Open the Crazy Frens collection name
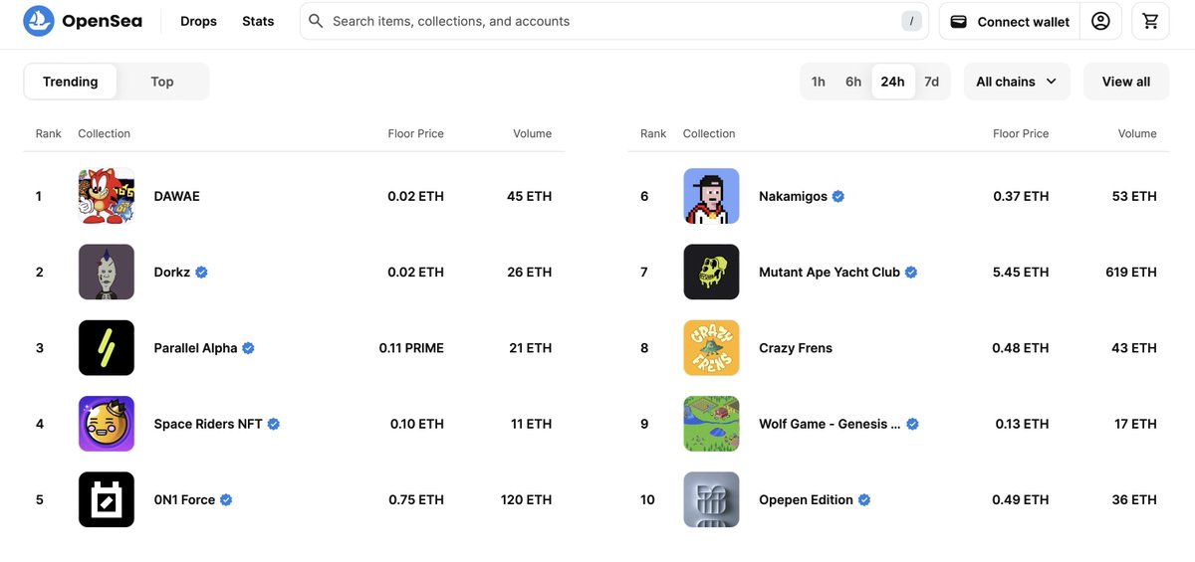This screenshot has width=1195, height=562. point(796,348)
